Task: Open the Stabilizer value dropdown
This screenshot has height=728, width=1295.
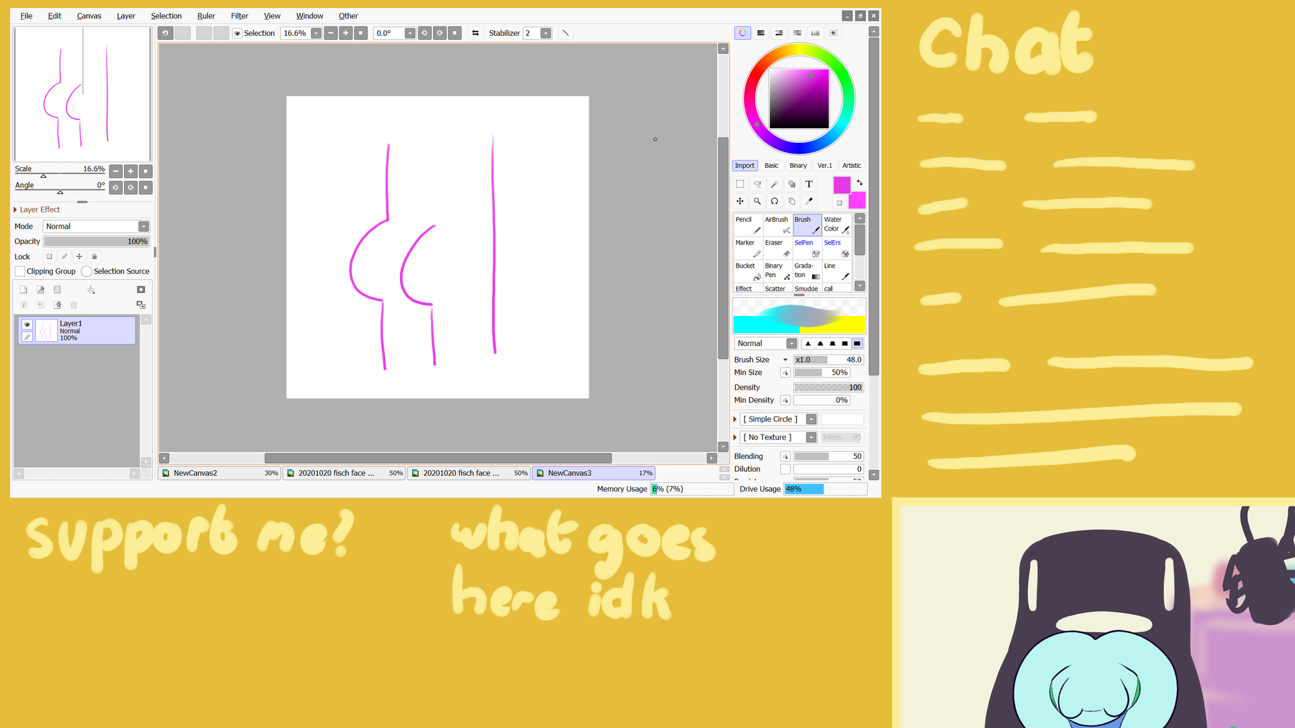Action: (x=546, y=33)
